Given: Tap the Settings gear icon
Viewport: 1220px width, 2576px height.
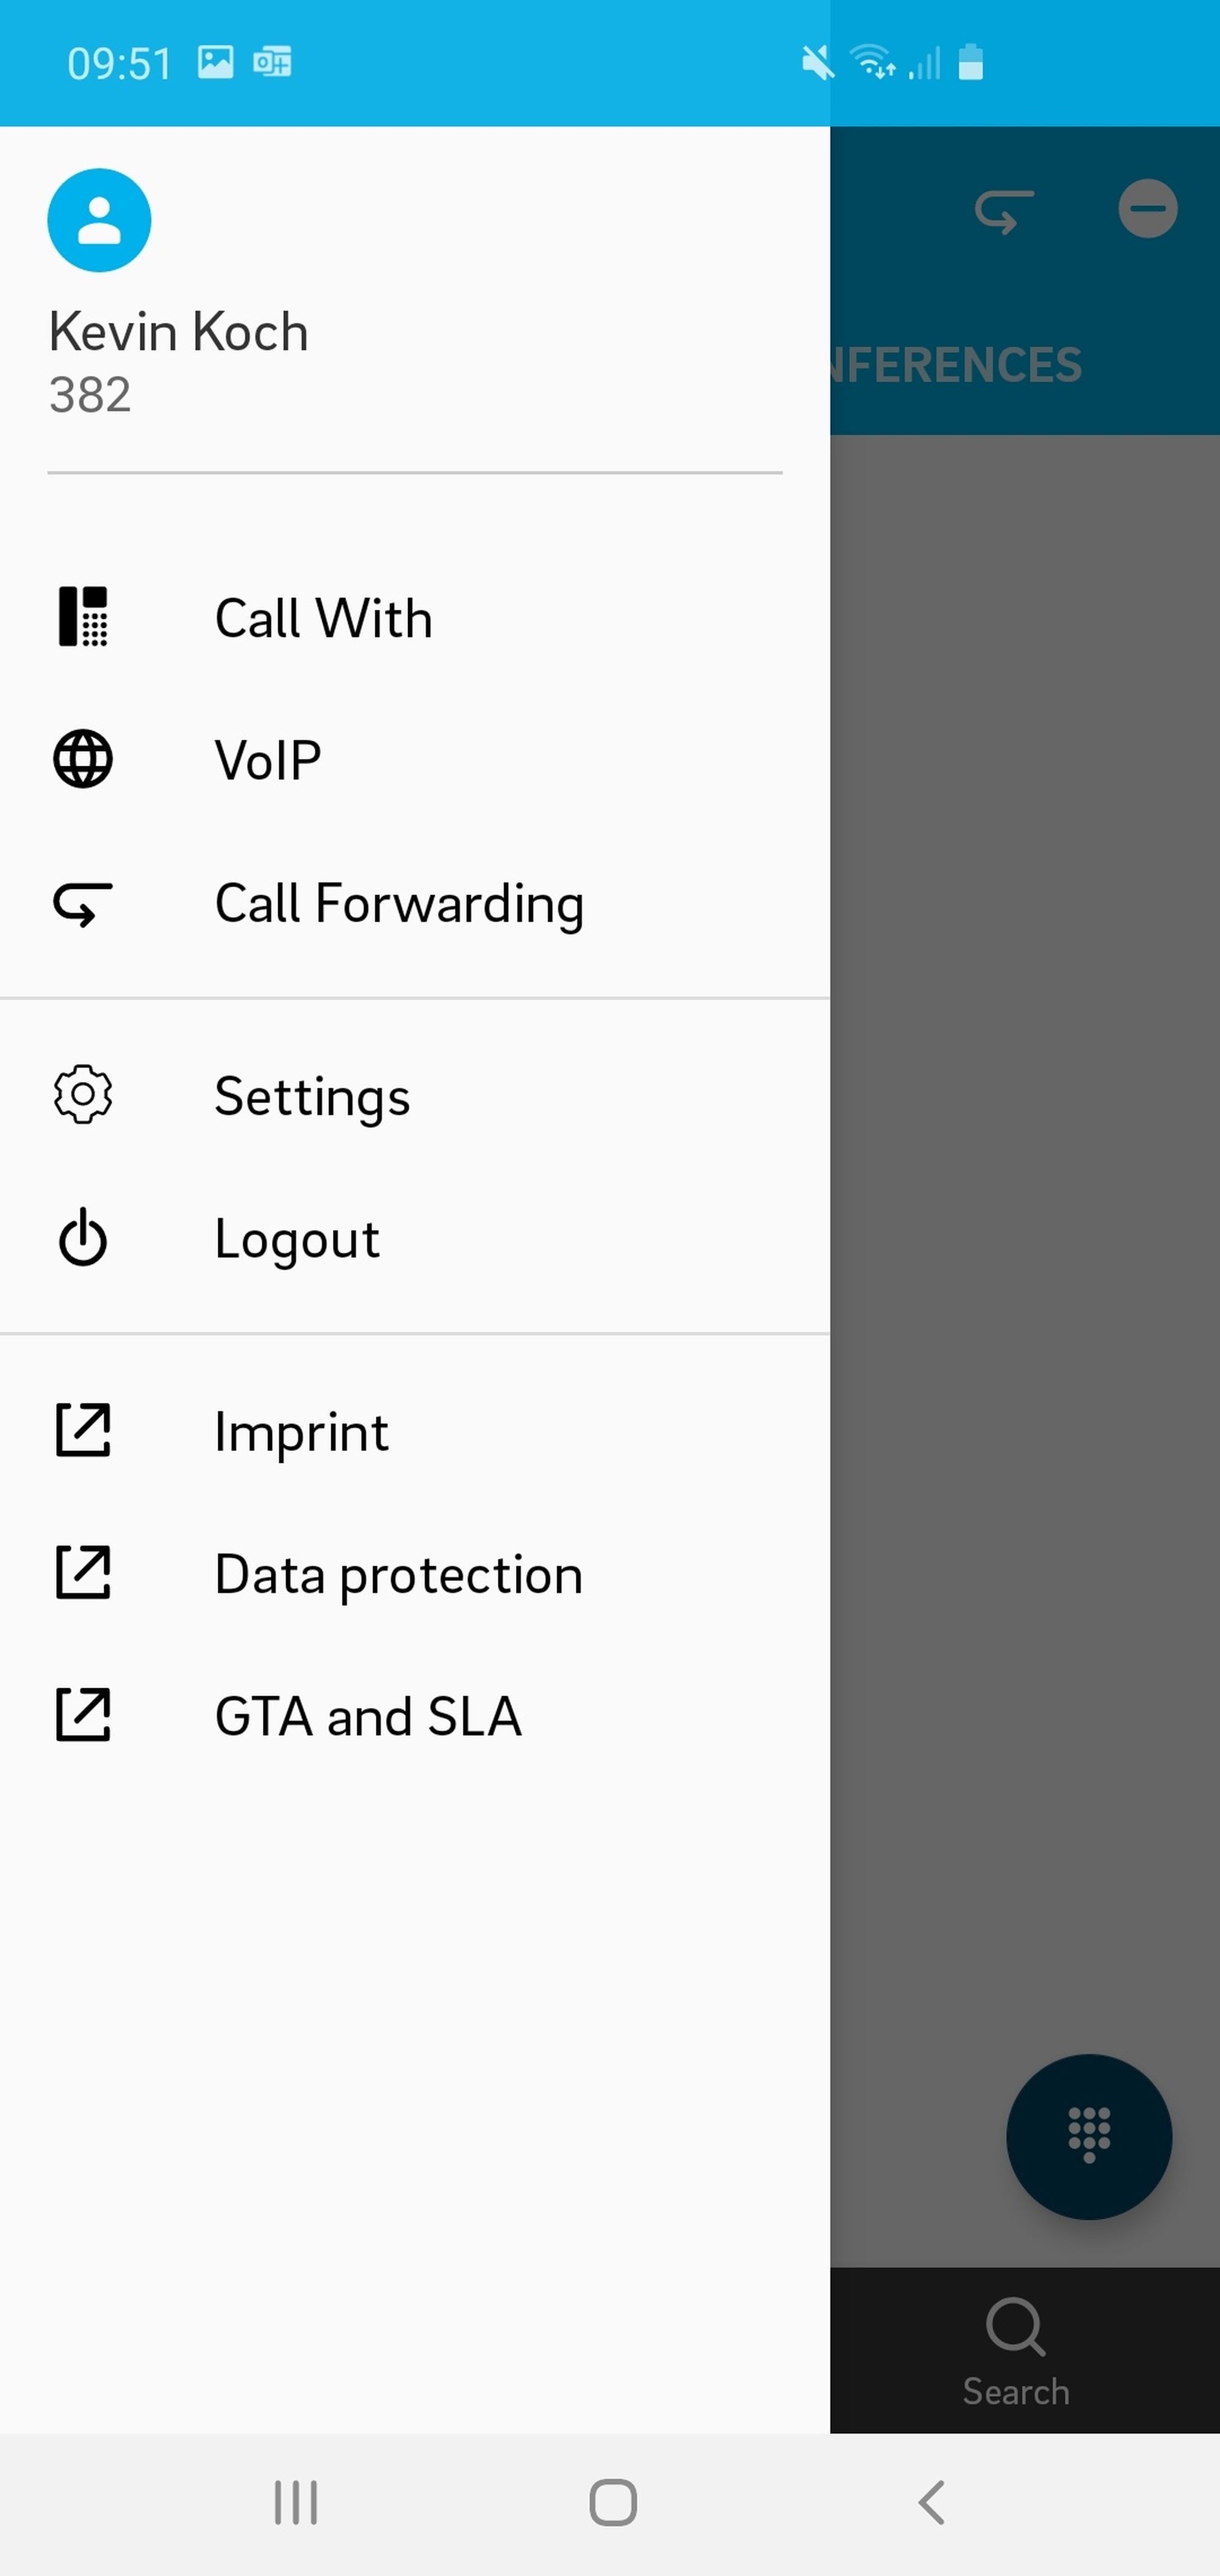Looking at the screenshot, I should click(x=83, y=1096).
